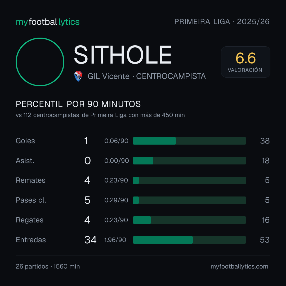Select the empty green player photo circle

coord(40,62)
